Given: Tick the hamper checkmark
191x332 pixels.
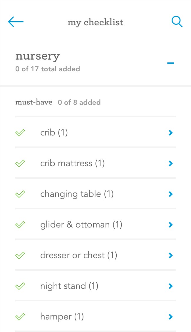Looking at the screenshot, I should 20,317.
